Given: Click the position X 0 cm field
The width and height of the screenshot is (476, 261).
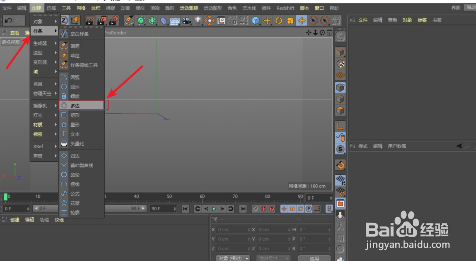Looking at the screenshot, I should click(x=234, y=229).
